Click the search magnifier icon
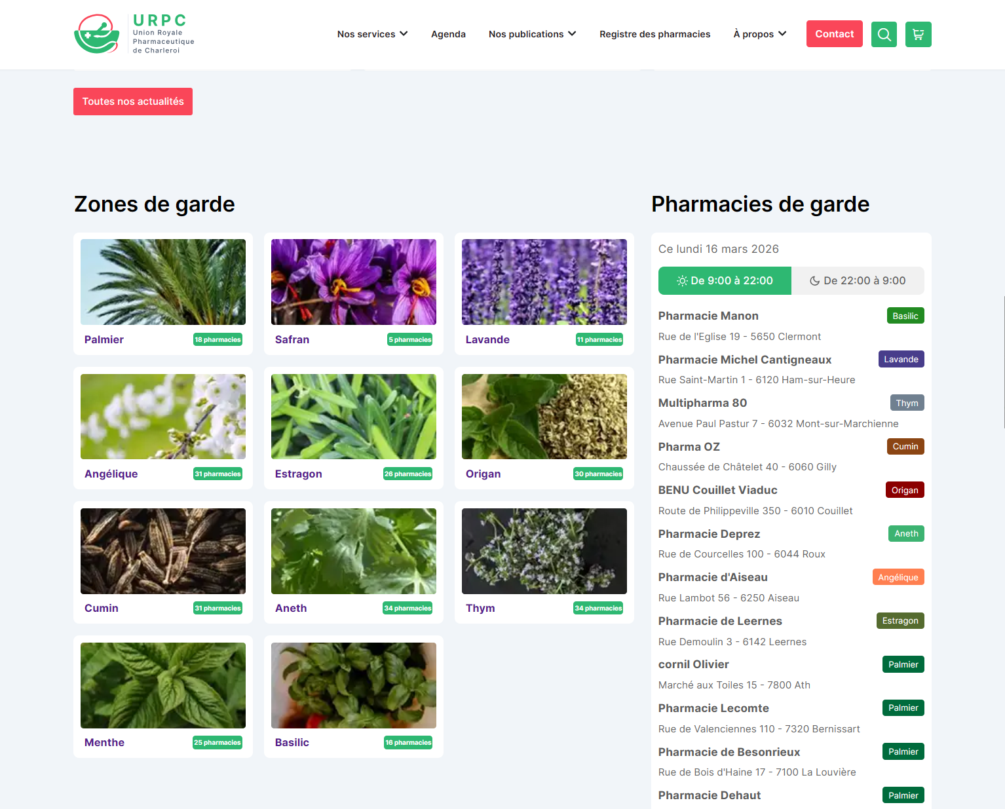The width and height of the screenshot is (1005, 809). coord(884,34)
